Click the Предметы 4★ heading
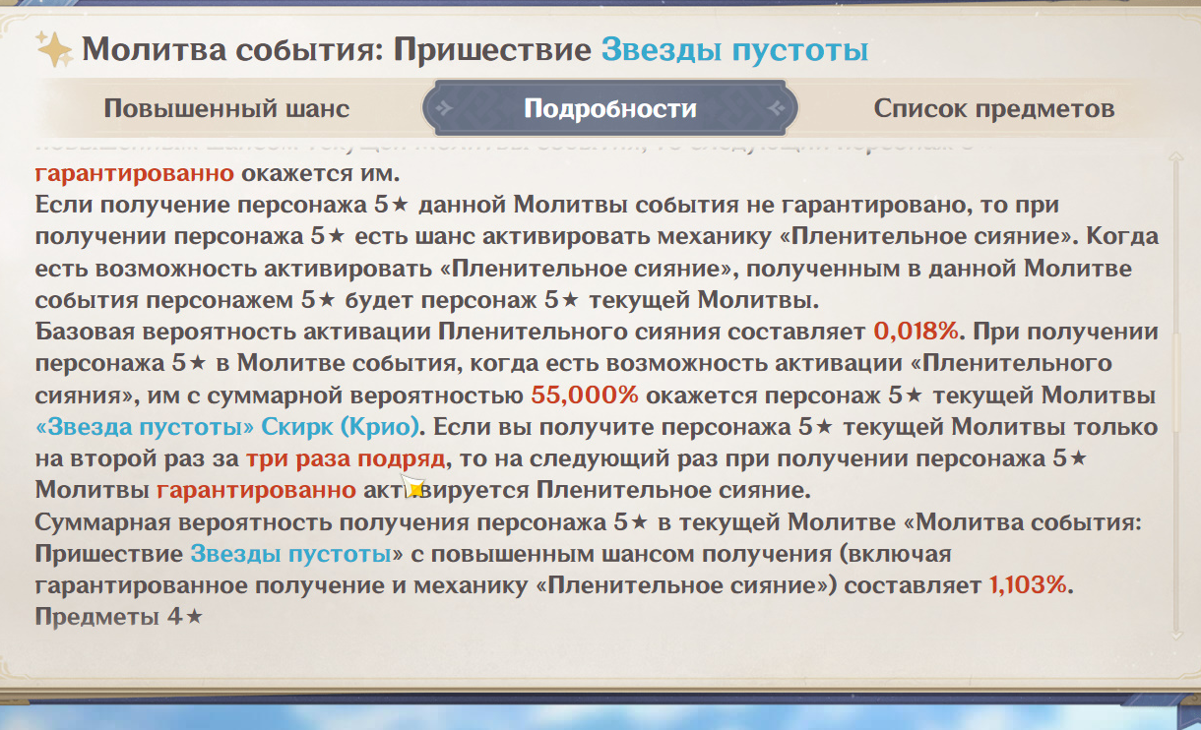 [118, 617]
